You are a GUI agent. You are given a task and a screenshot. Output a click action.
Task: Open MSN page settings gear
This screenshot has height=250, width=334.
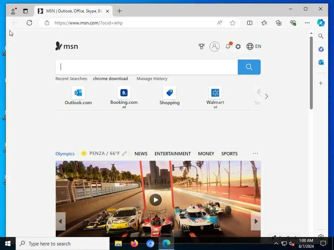[238, 46]
